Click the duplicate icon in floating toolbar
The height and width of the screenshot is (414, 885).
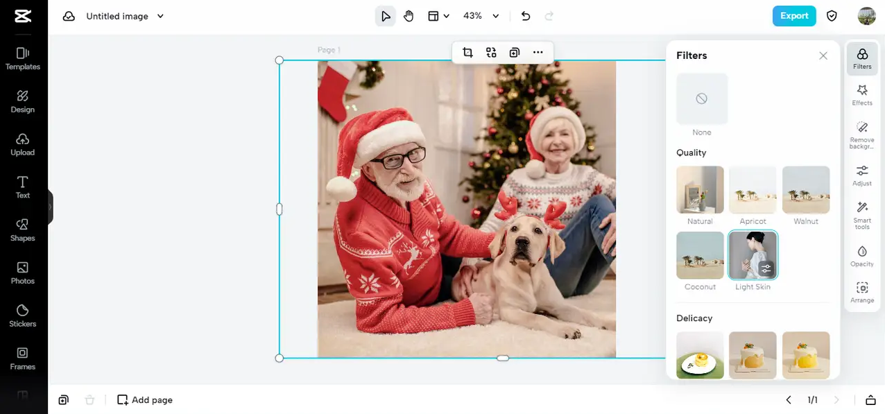(515, 52)
